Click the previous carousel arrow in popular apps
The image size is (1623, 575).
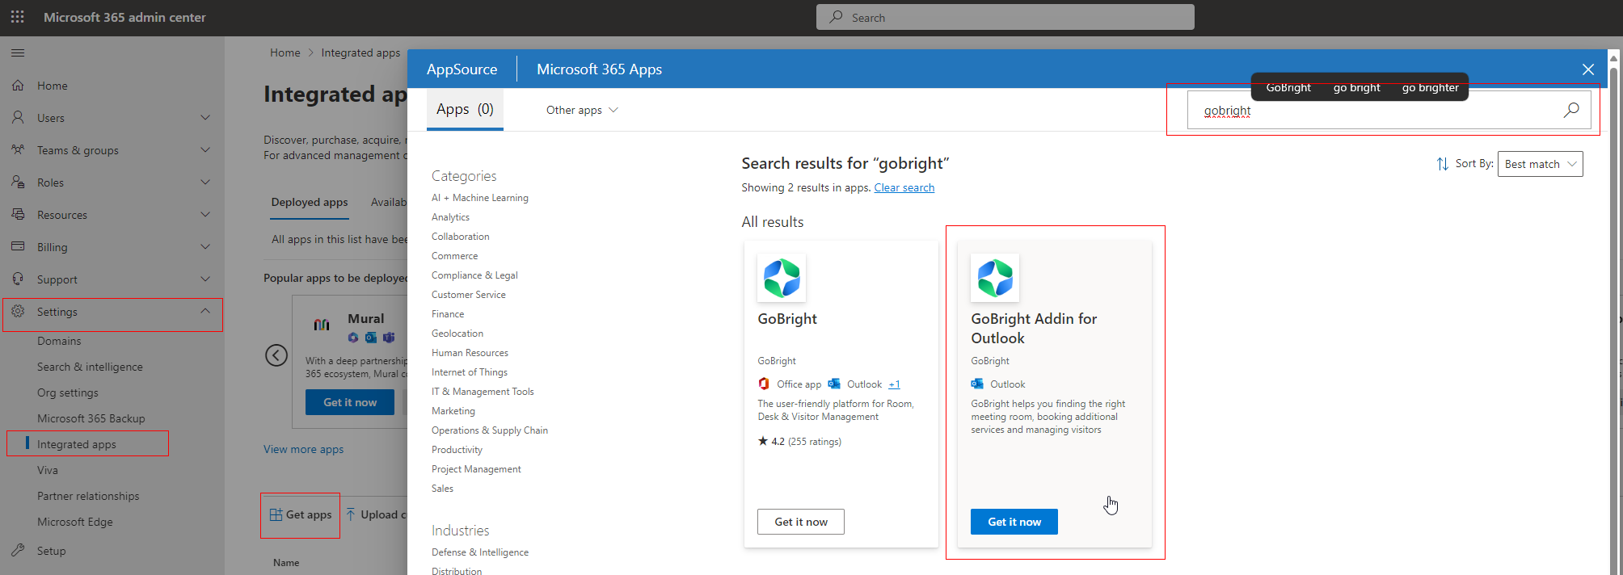coord(276,355)
